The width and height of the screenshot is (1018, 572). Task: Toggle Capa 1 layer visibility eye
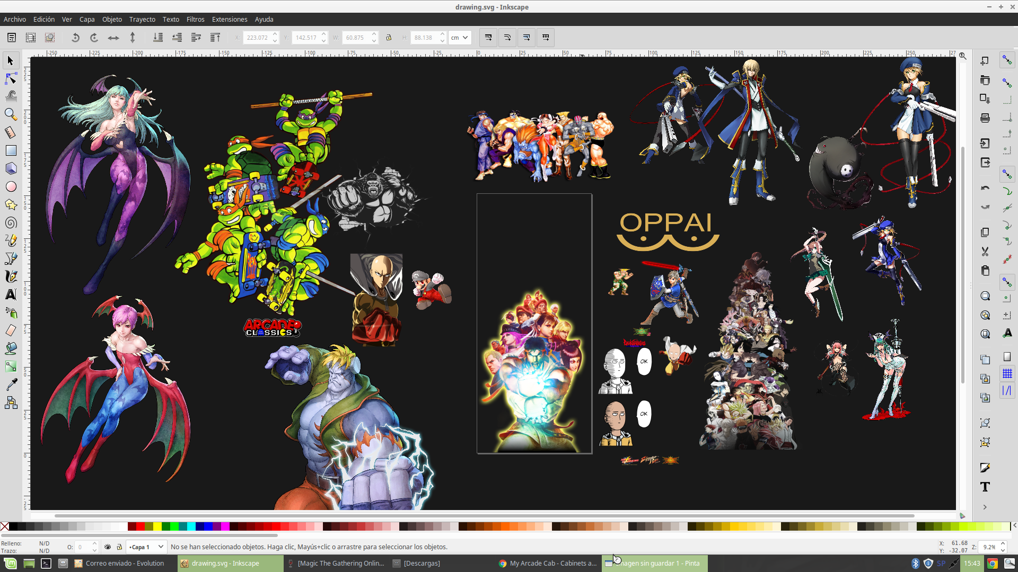108,547
